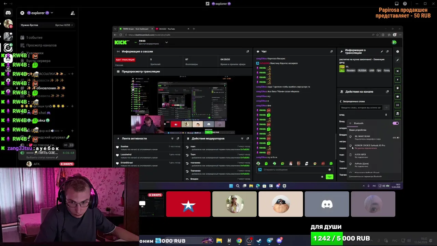The height and width of the screenshot is (246, 437).
Task: Open chat settings gear icon
Action: pyautogui.click(x=322, y=177)
